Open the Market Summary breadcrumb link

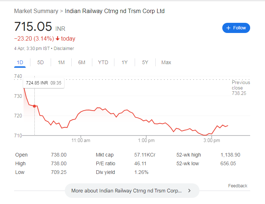point(36,11)
